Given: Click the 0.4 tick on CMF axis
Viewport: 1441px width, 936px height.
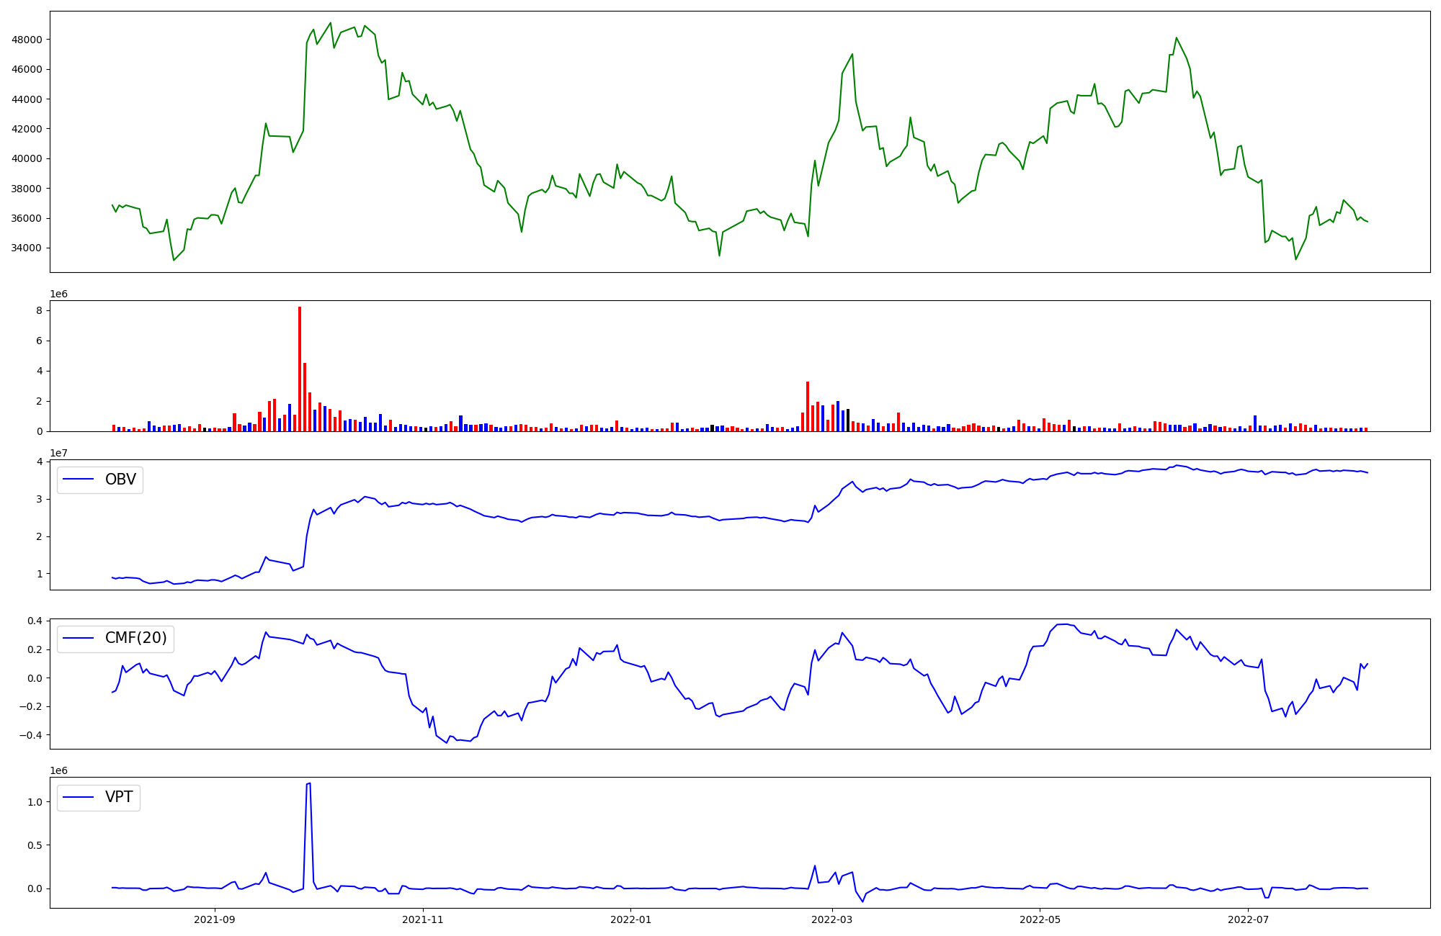Looking at the screenshot, I should click(x=35, y=621).
